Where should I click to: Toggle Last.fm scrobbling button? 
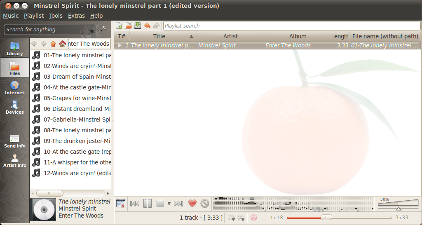tap(254, 218)
